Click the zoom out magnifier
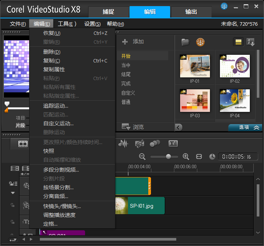This screenshot has width=264, height=246. [x=142, y=157]
